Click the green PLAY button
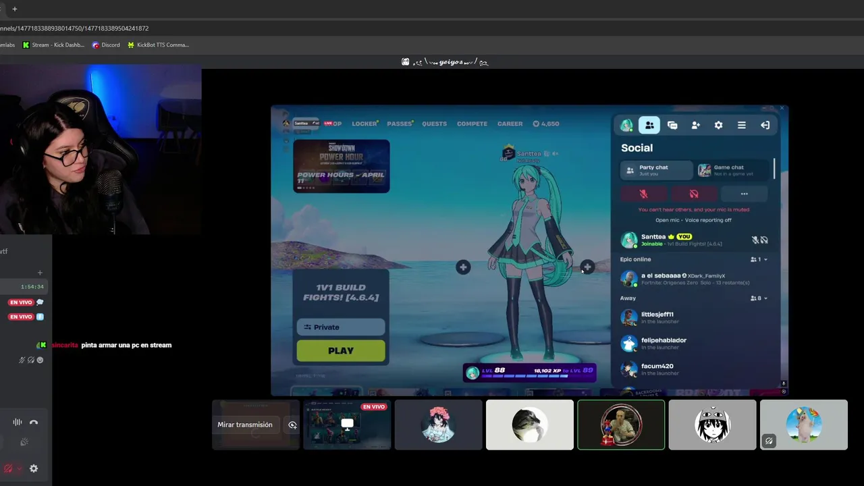The image size is (864, 486). pos(341,351)
